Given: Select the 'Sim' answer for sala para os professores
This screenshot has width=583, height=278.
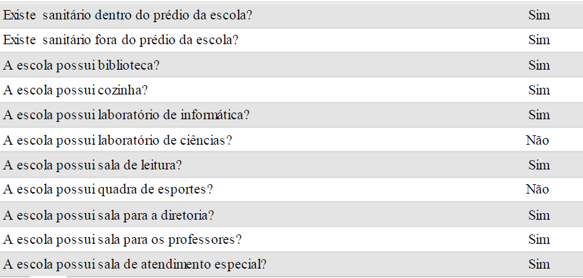Looking at the screenshot, I should [539, 240].
